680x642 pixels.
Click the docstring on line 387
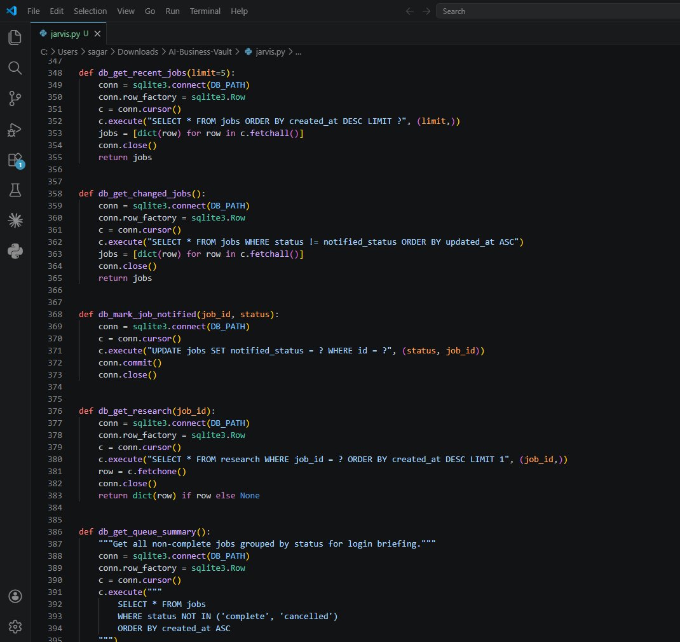[267, 543]
